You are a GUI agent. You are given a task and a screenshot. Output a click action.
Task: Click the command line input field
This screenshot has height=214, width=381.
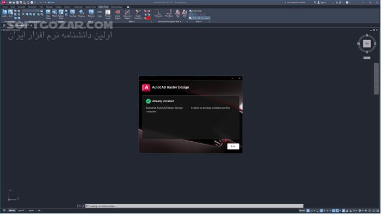click(194, 206)
